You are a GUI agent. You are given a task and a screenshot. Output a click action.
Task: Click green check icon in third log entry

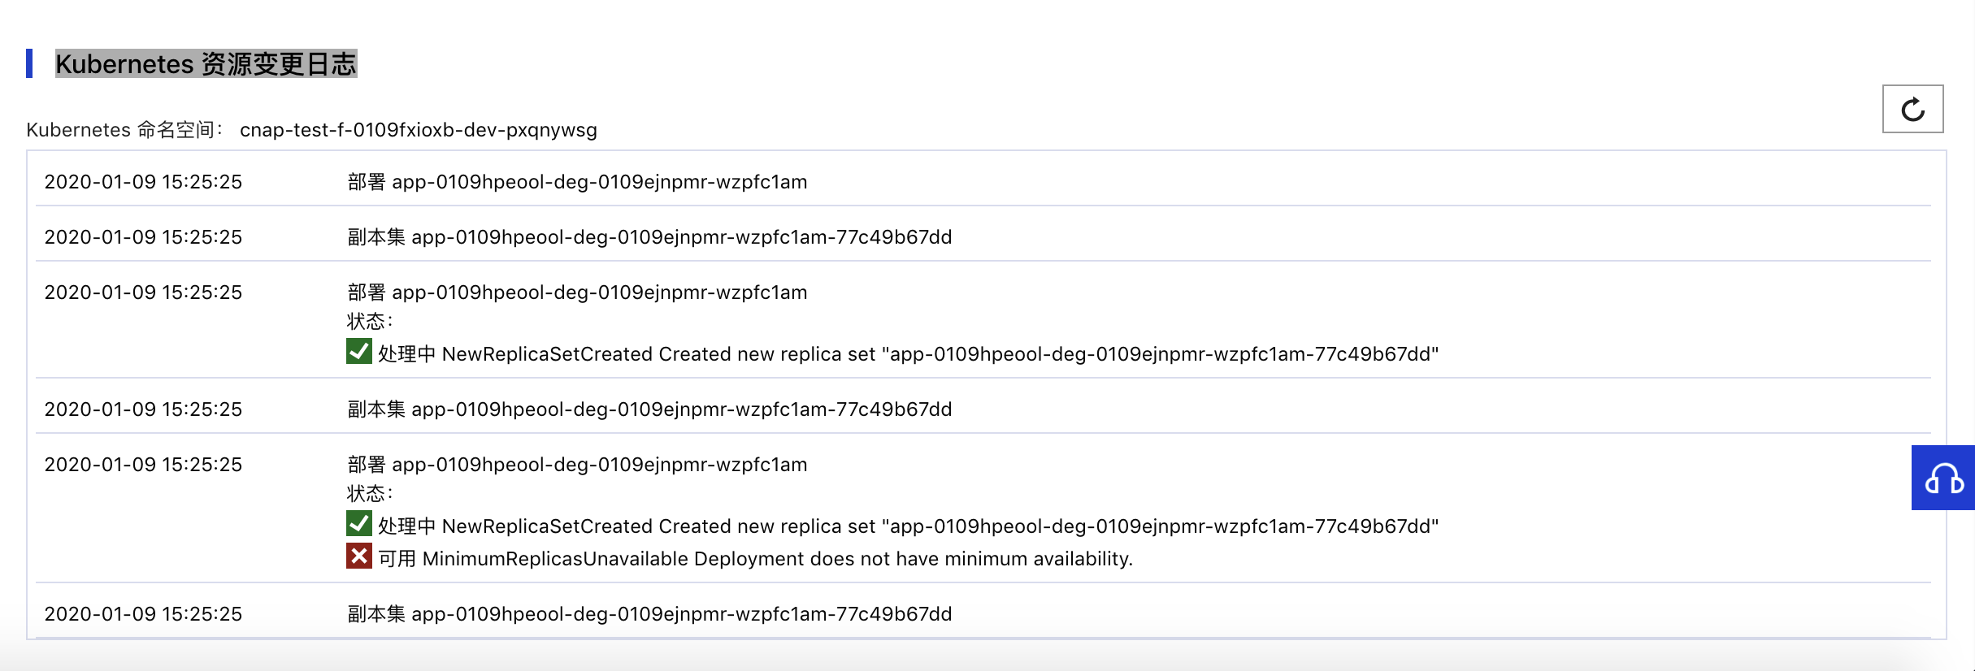(x=359, y=352)
